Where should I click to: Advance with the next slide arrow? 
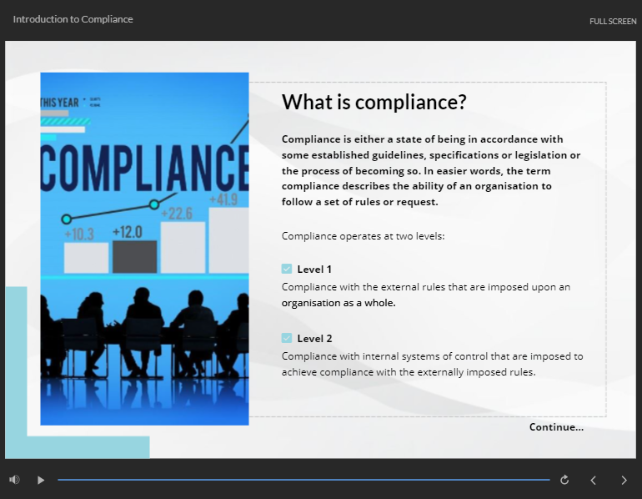(624, 480)
